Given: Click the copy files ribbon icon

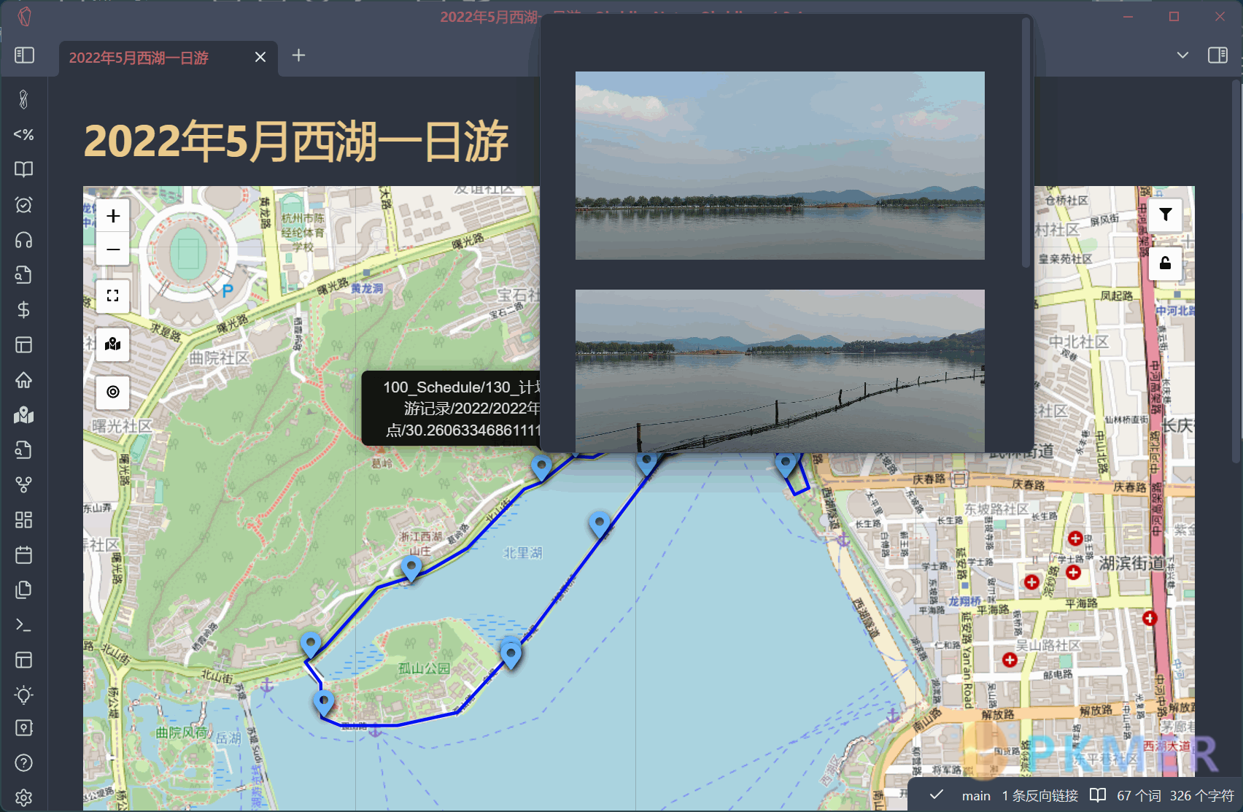Looking at the screenshot, I should click(23, 589).
